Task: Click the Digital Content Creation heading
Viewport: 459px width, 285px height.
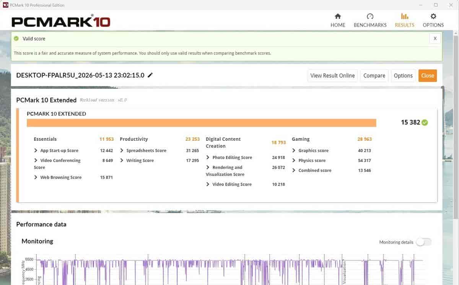Action: coord(223,143)
